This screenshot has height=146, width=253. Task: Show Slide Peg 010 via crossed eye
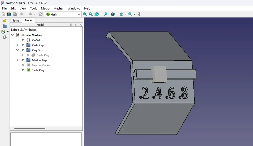pos(28,55)
